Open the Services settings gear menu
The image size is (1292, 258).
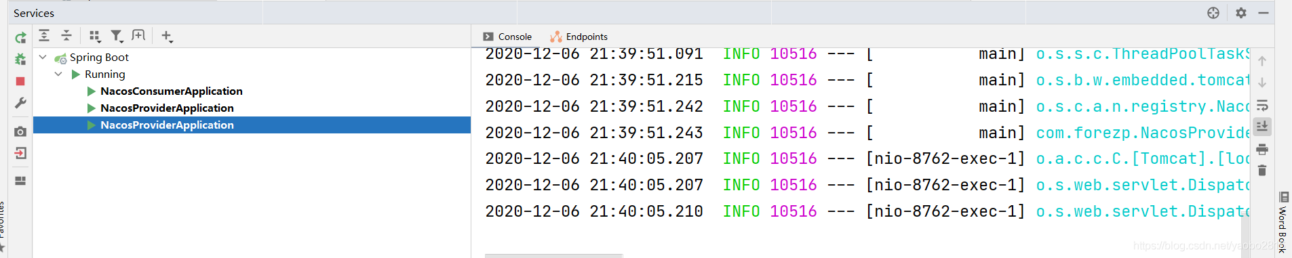coord(1241,13)
